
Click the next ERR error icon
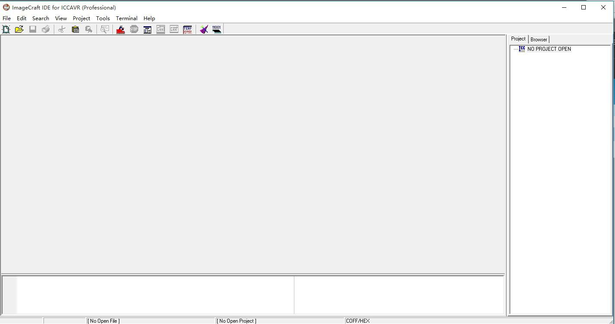[x=174, y=29]
